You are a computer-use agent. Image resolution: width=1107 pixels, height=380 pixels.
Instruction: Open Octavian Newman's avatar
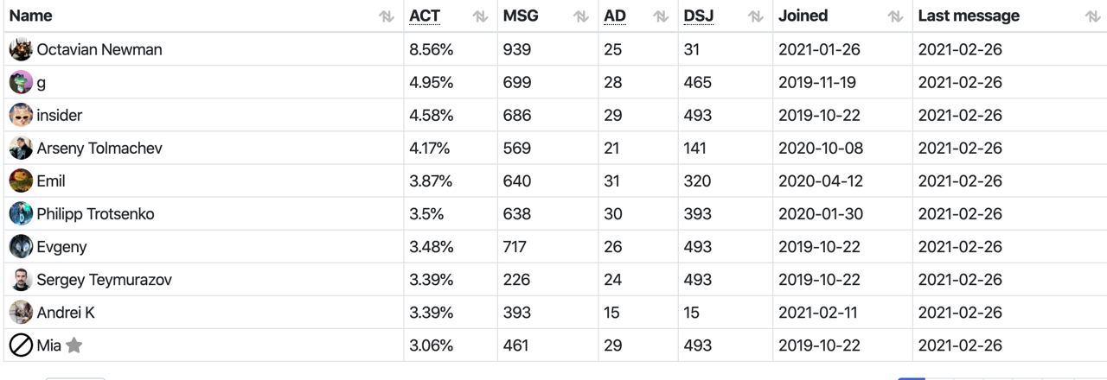coord(21,49)
